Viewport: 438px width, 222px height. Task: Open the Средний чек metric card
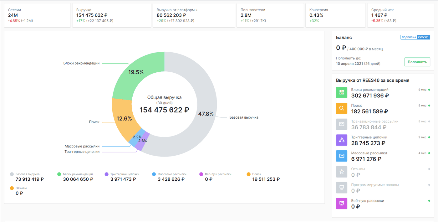[400, 15]
